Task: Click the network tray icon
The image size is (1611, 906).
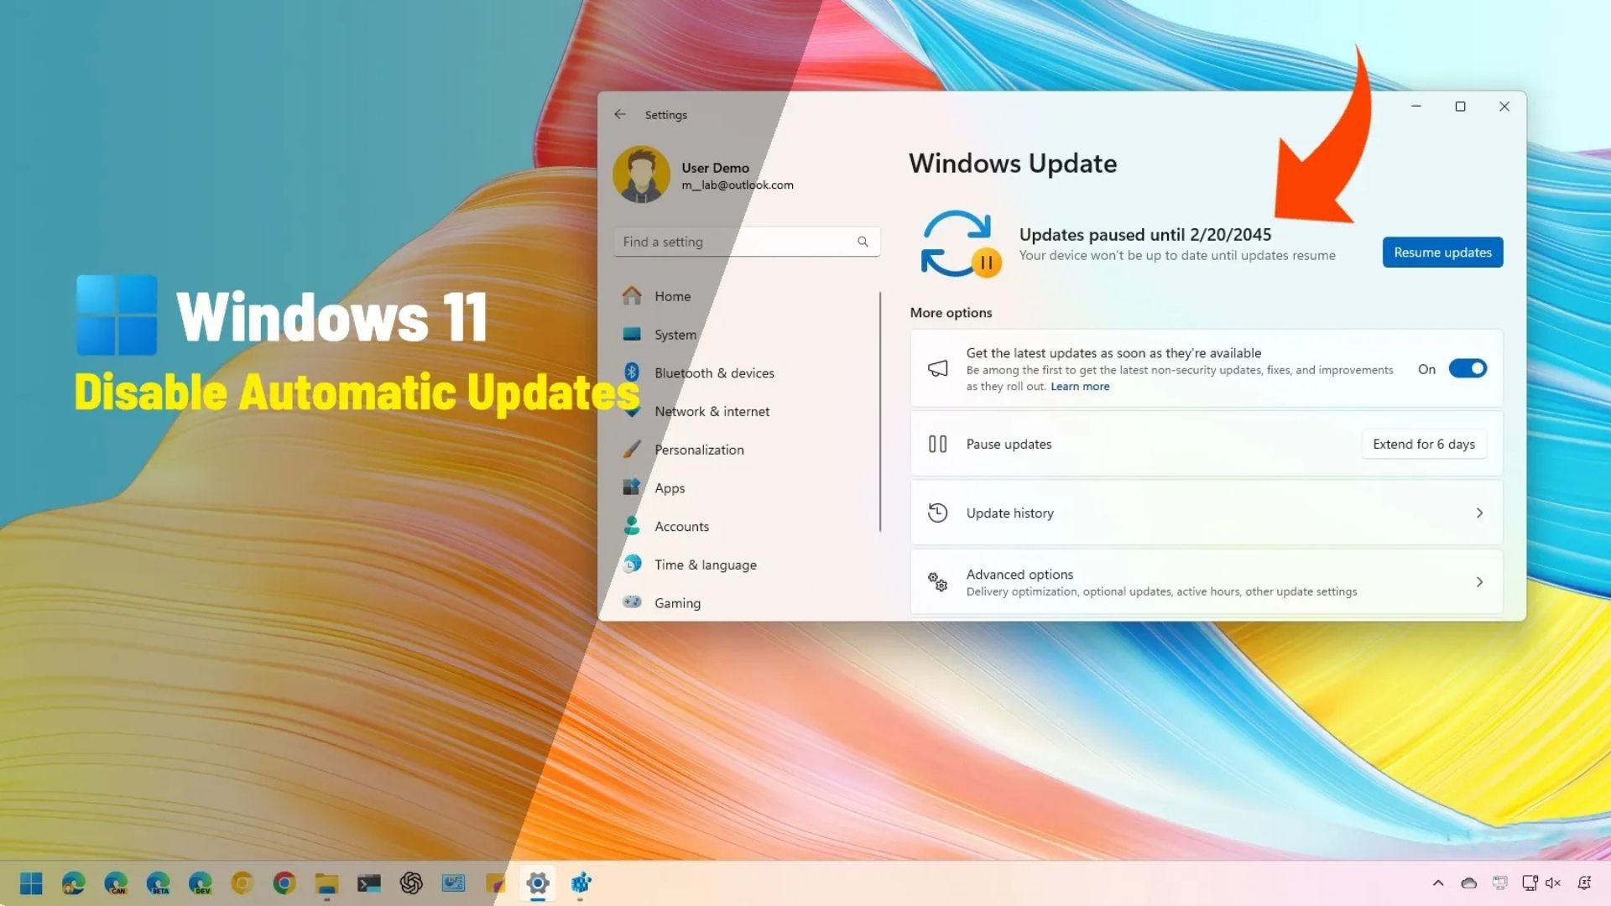Action: (1530, 883)
